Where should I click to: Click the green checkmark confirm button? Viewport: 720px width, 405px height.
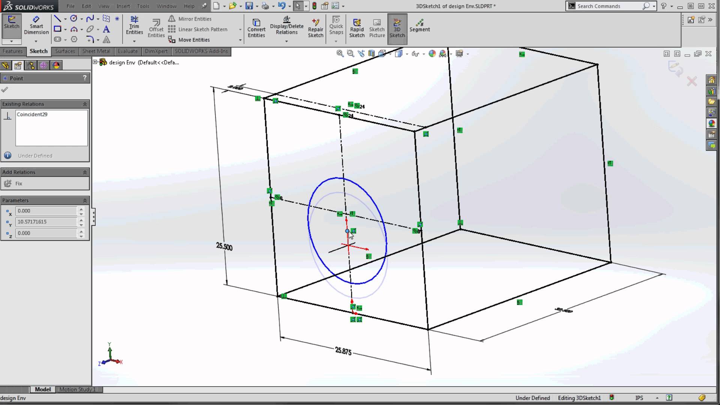6,89
